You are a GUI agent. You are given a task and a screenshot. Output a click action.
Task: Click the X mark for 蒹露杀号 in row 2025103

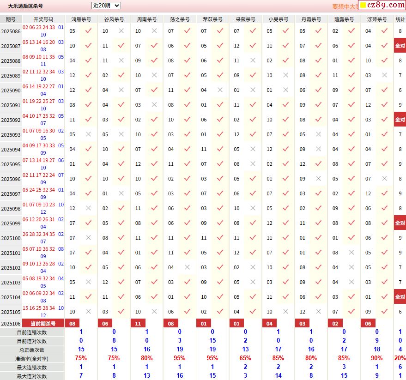[351, 282]
